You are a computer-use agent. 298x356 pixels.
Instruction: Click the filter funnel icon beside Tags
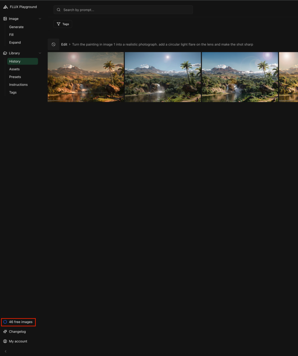point(58,24)
